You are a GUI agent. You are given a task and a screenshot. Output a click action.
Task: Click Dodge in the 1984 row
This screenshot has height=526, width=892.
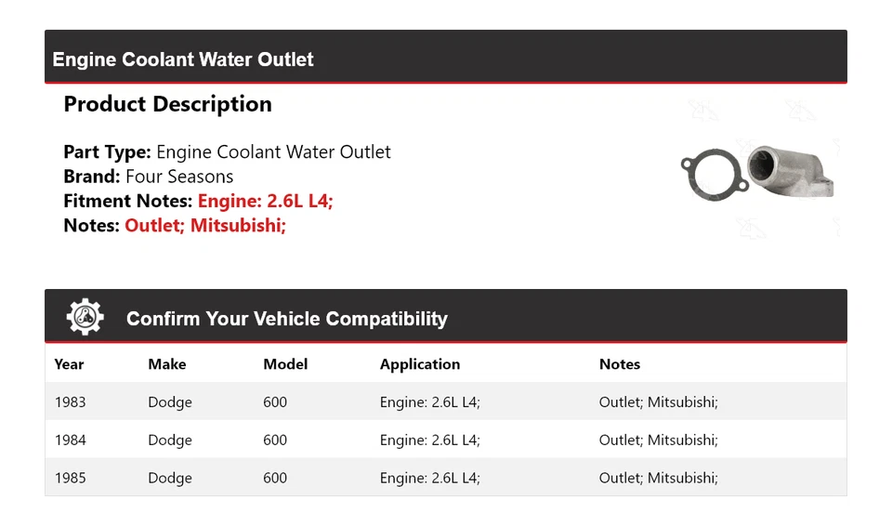tap(170, 441)
